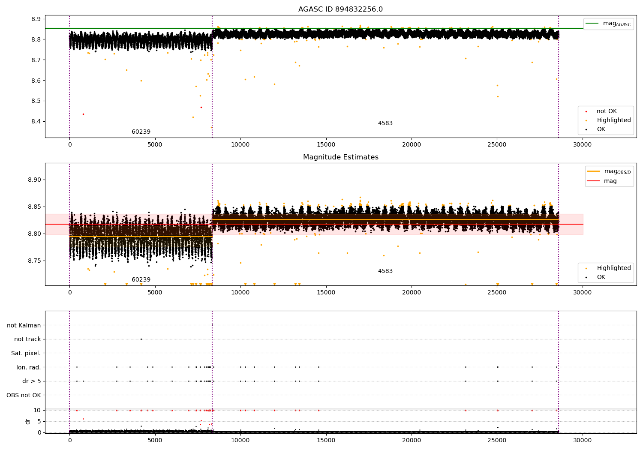The image size is (643, 450).
Task: Click the 25000 x-tick of the bottom plot
Action: [497, 440]
